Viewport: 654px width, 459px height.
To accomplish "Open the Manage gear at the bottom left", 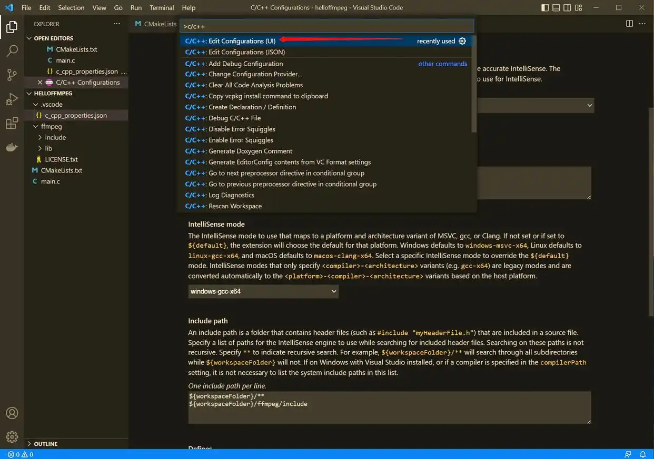I will (x=12, y=436).
